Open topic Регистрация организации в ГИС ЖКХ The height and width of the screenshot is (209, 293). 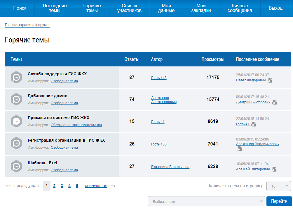click(x=66, y=140)
